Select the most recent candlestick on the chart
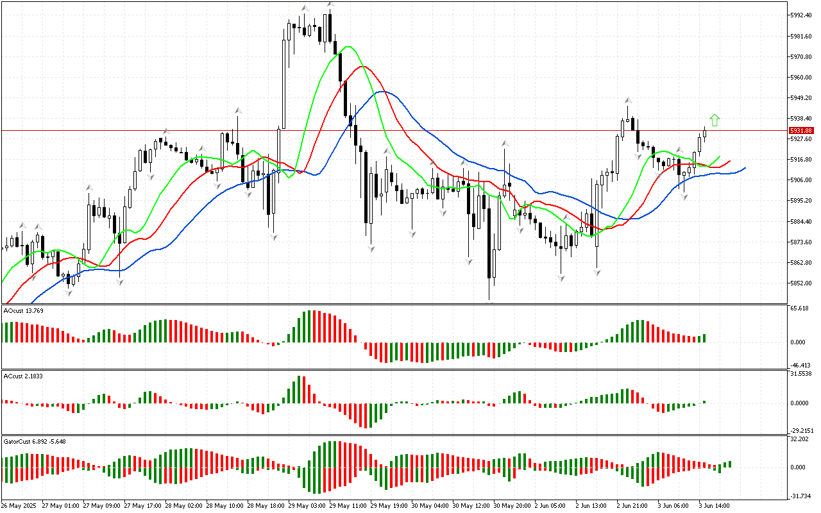Screen dimensions: 821x513 coord(704,133)
